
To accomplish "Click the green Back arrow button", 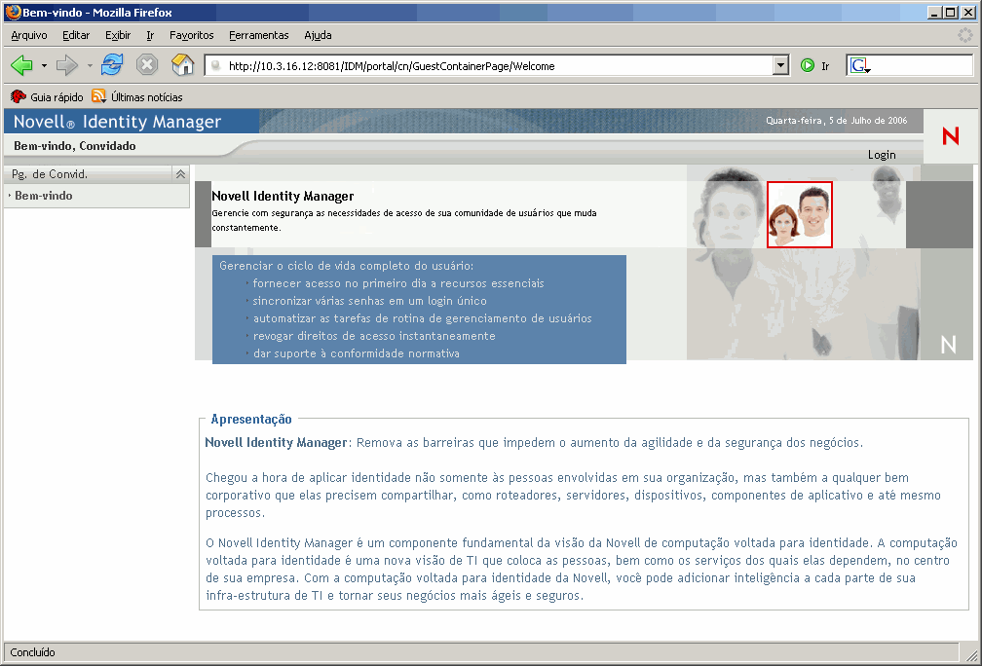I will 21,65.
